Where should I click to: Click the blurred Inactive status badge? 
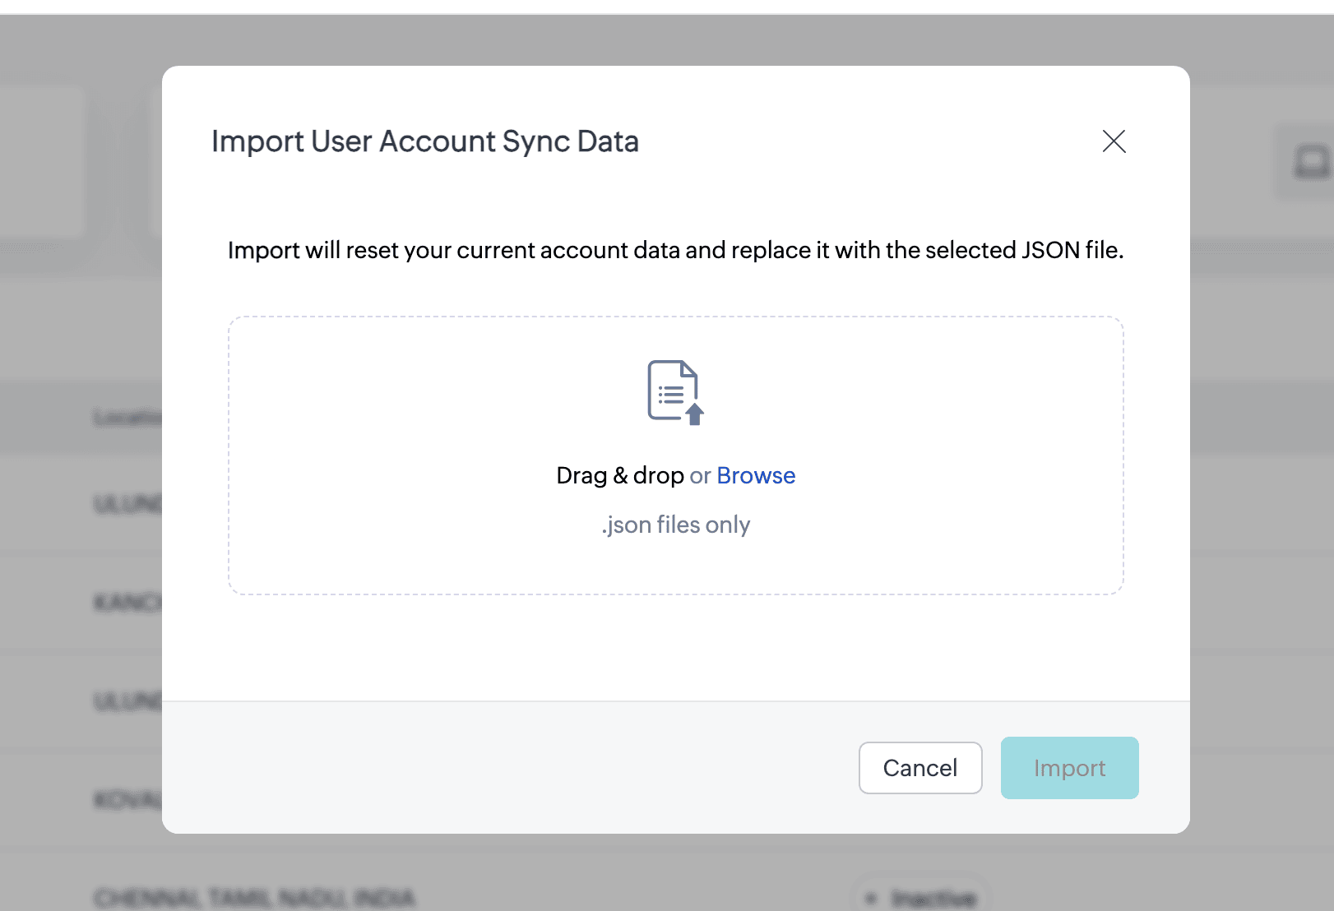[x=922, y=897]
